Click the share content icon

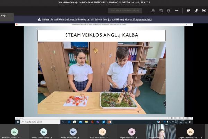204,11
